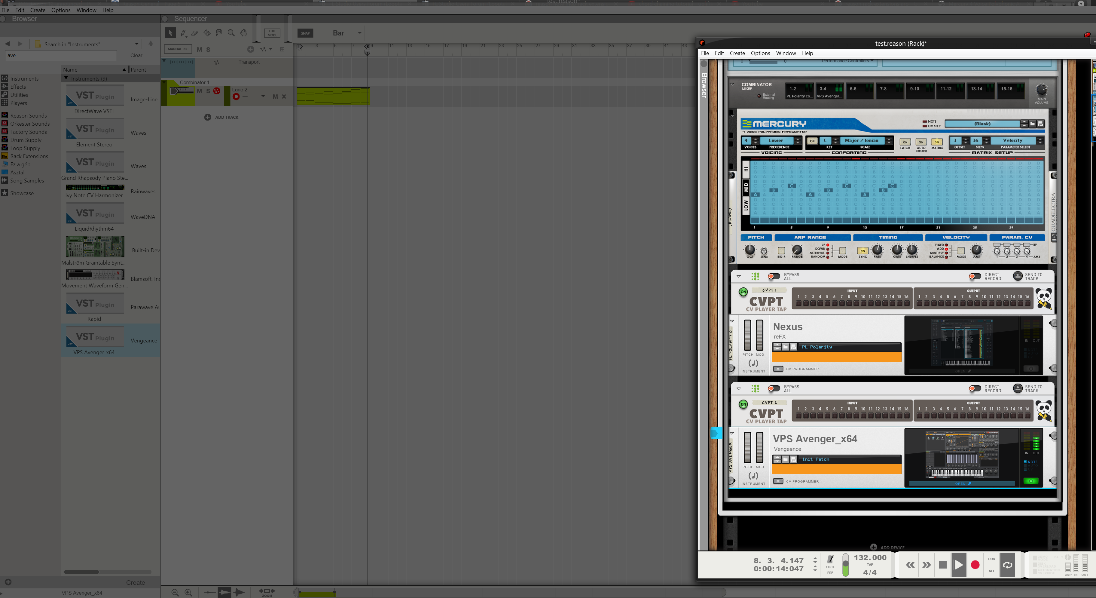
Task: Zoom out with sequencer magnifier minus icon
Action: coord(175,592)
